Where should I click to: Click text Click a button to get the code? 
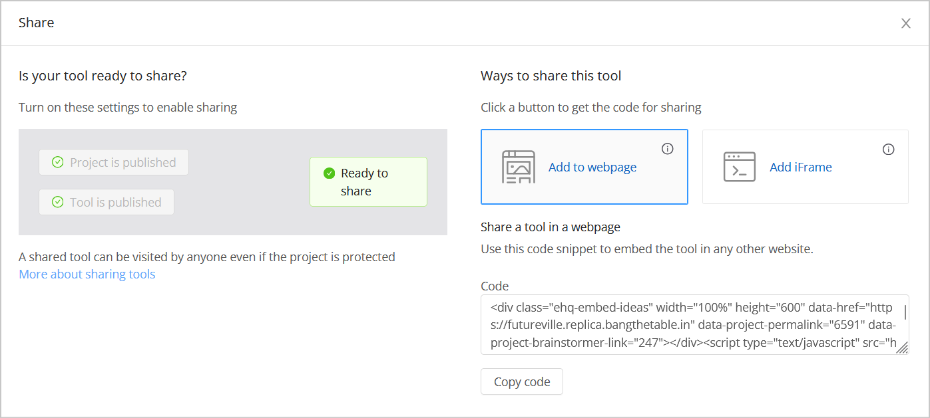pos(591,107)
